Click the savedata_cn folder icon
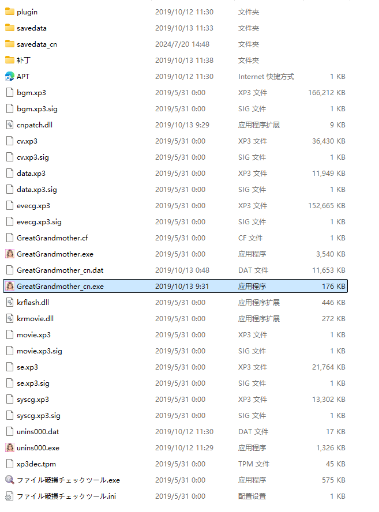This screenshot has height=512, width=379. pyautogui.click(x=9, y=44)
